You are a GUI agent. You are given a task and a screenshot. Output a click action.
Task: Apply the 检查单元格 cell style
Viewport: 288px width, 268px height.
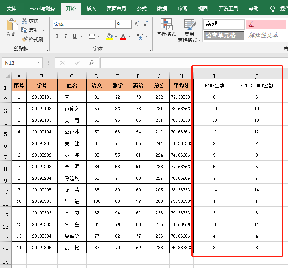[x=224, y=35]
